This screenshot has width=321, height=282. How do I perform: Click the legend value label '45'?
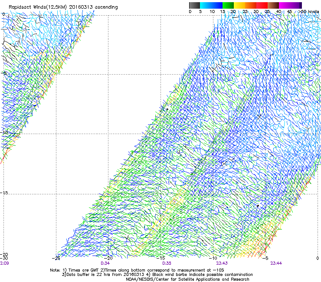tap(289, 12)
